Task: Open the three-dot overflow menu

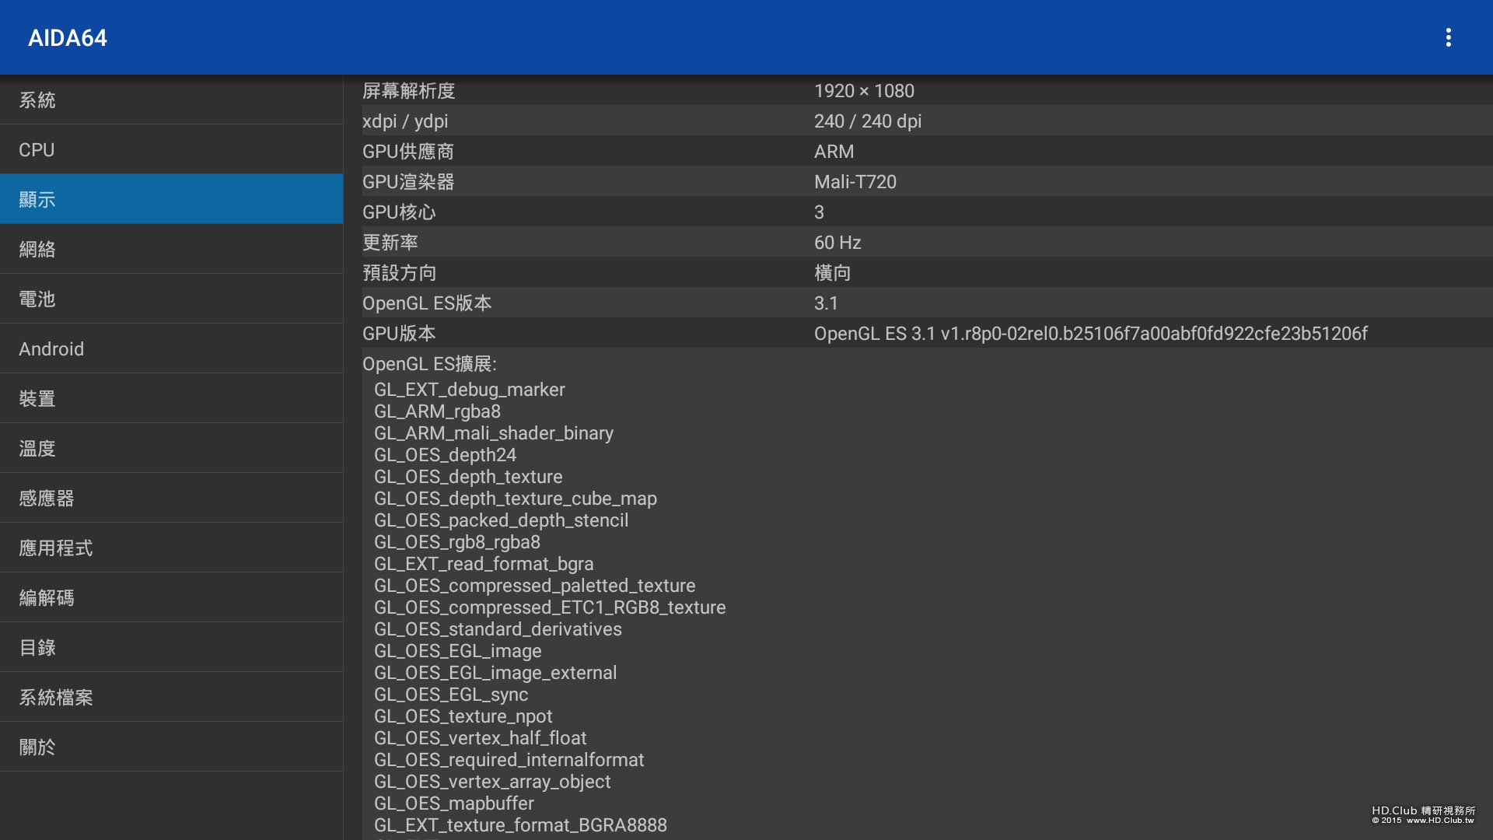Action: (x=1448, y=37)
